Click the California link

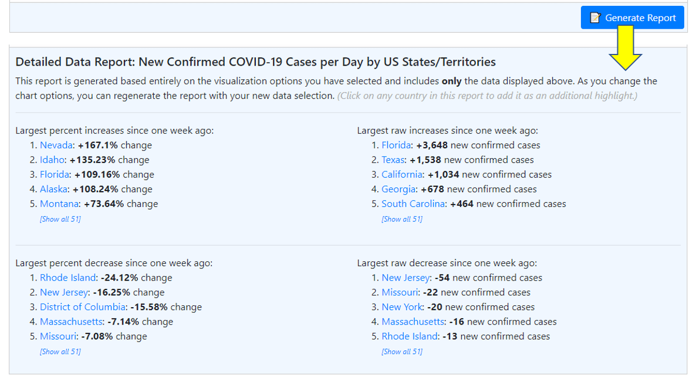tap(402, 175)
